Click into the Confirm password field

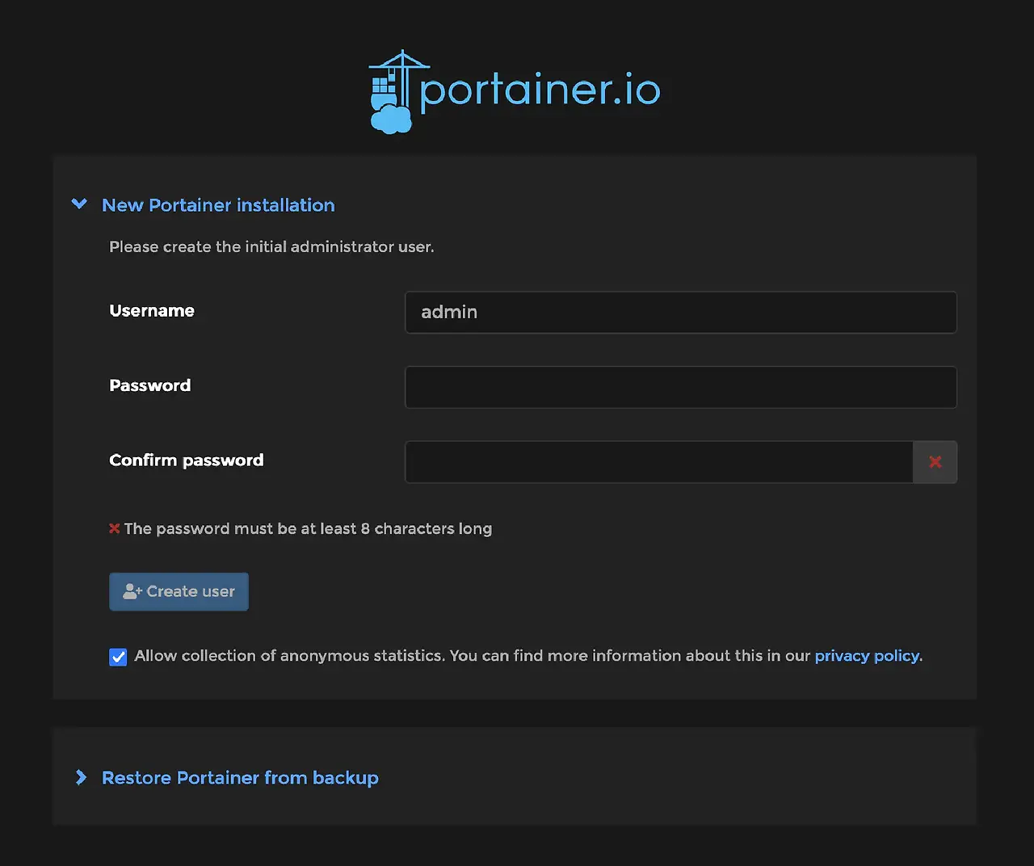tap(659, 462)
